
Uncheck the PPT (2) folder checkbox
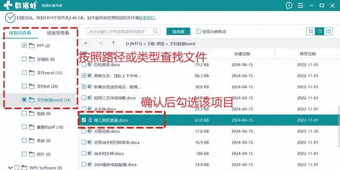pos(24,45)
